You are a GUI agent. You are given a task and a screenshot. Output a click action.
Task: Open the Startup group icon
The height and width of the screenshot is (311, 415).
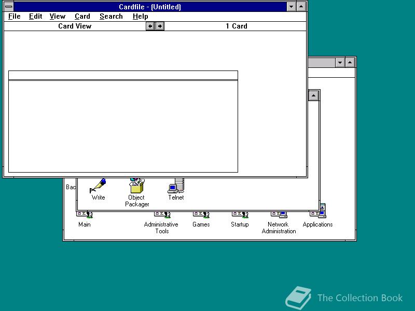[x=240, y=215]
